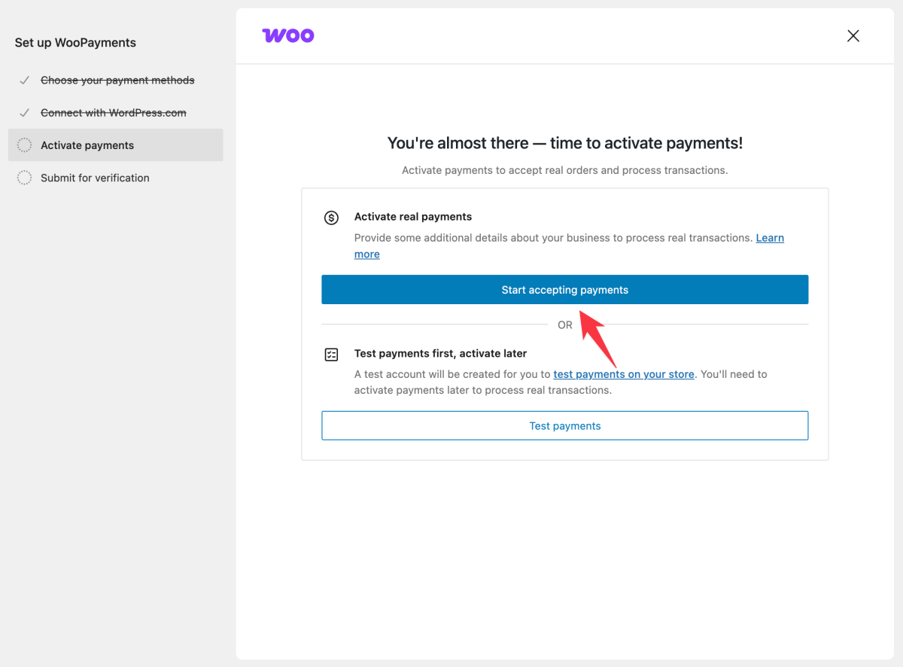Click the test payments checklist icon
The height and width of the screenshot is (667, 903).
331,354
